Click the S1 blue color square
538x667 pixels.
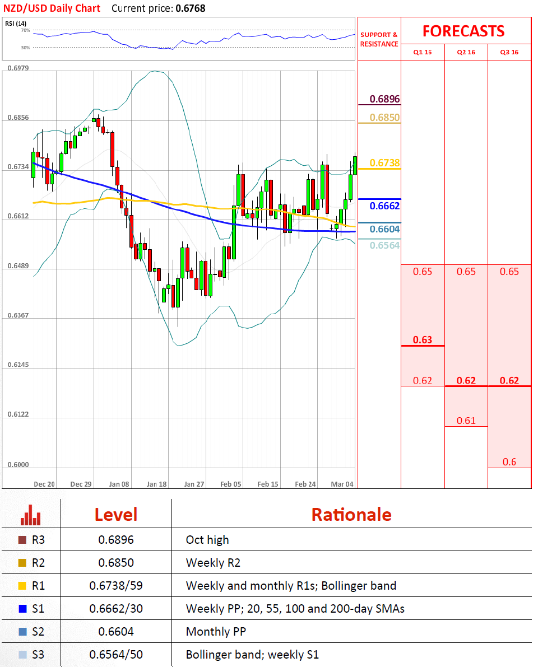click(22, 609)
